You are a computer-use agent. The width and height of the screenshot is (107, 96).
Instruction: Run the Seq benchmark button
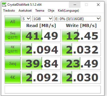(x=13, y=63)
